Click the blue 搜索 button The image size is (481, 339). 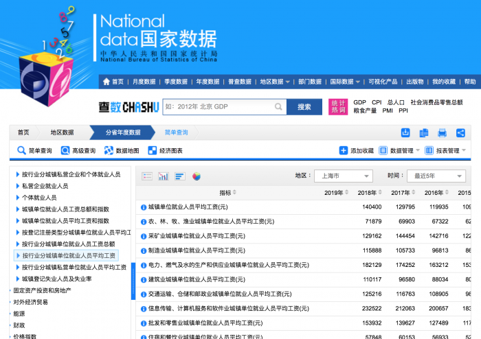(x=304, y=107)
